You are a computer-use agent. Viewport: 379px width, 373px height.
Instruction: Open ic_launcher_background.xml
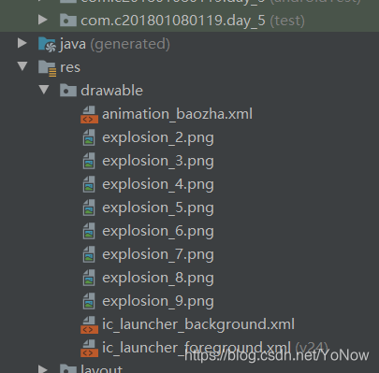click(198, 324)
